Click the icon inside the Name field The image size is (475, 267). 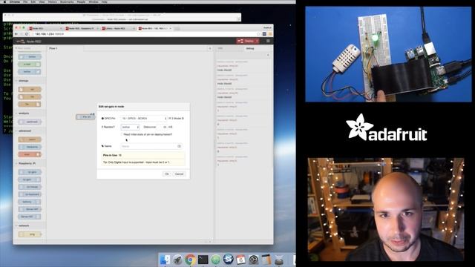179,146
